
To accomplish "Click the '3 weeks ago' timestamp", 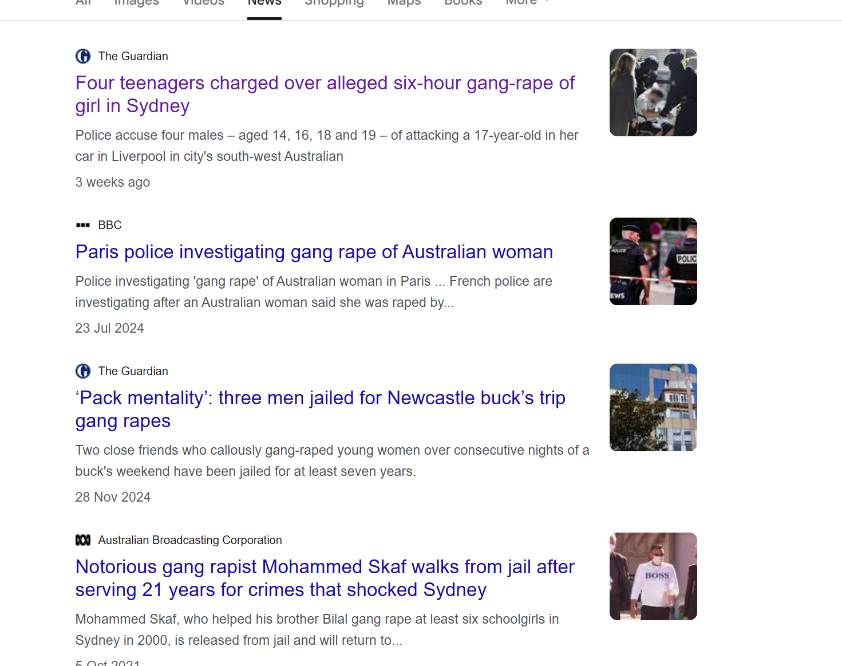I will point(113,182).
